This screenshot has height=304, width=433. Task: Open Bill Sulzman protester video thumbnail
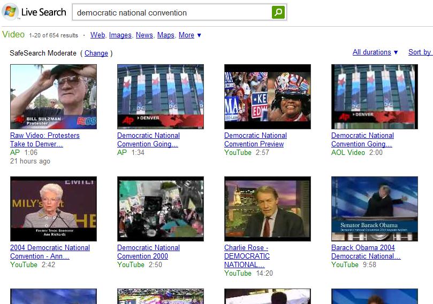pyautogui.click(x=54, y=97)
